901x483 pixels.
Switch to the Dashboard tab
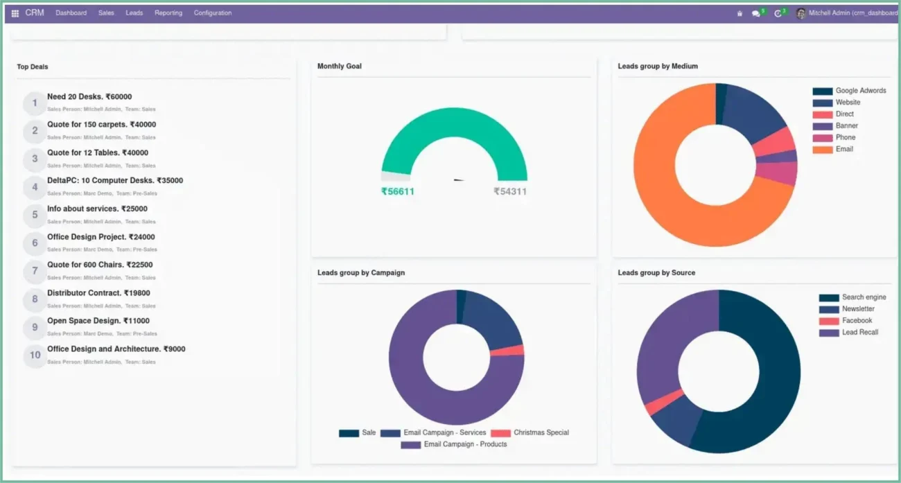71,12
